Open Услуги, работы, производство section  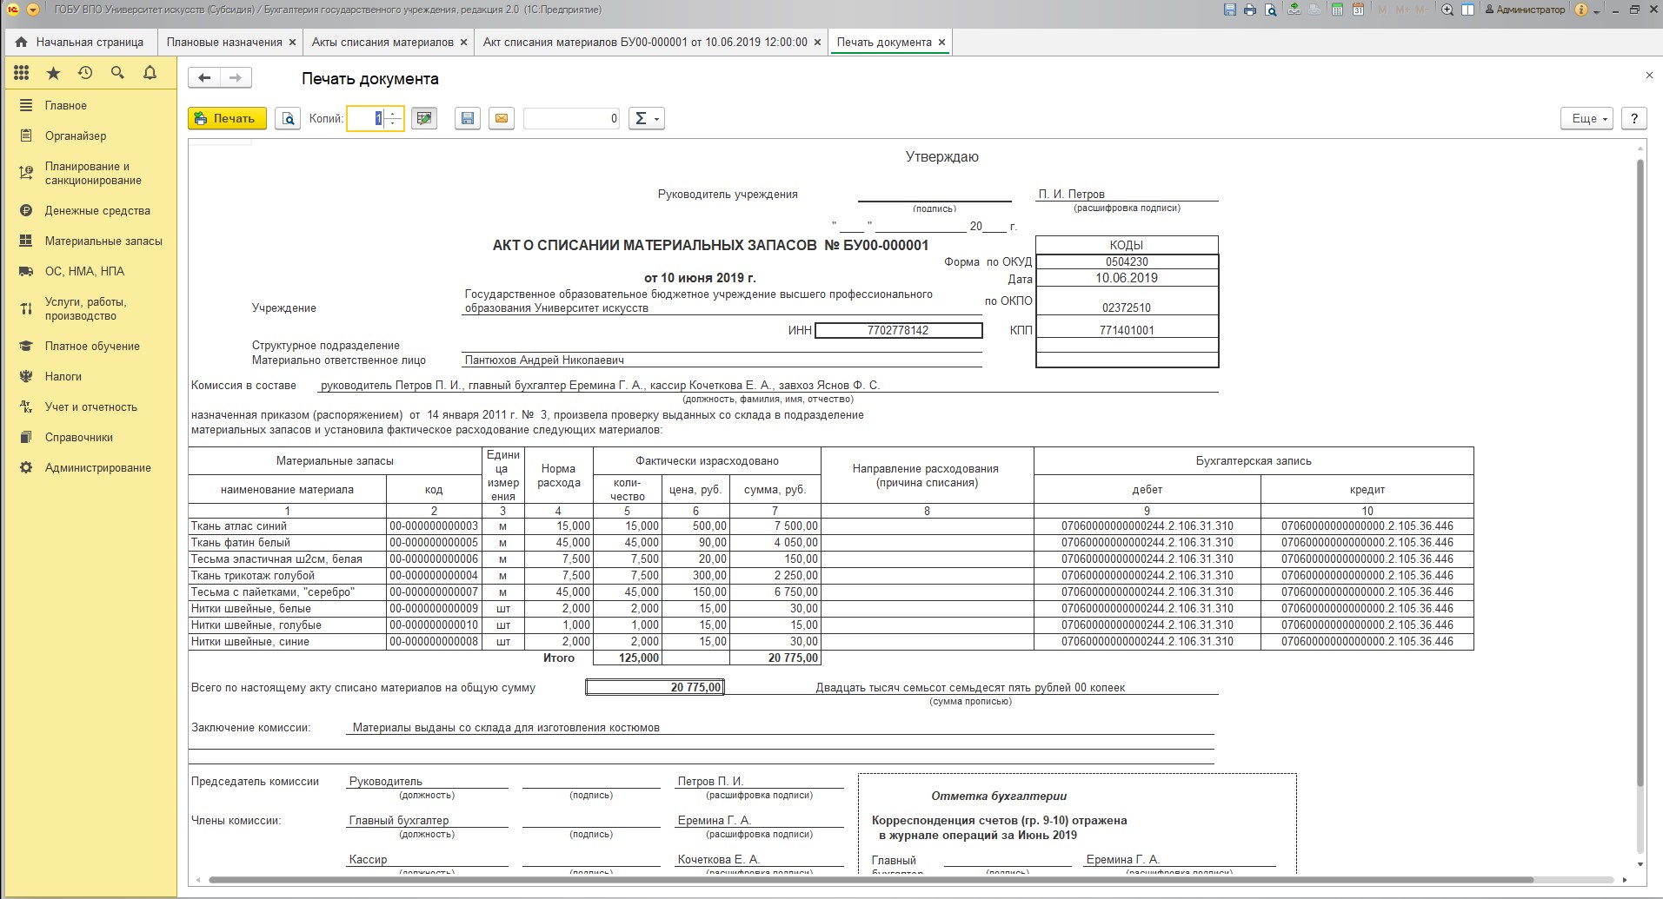coord(90,308)
